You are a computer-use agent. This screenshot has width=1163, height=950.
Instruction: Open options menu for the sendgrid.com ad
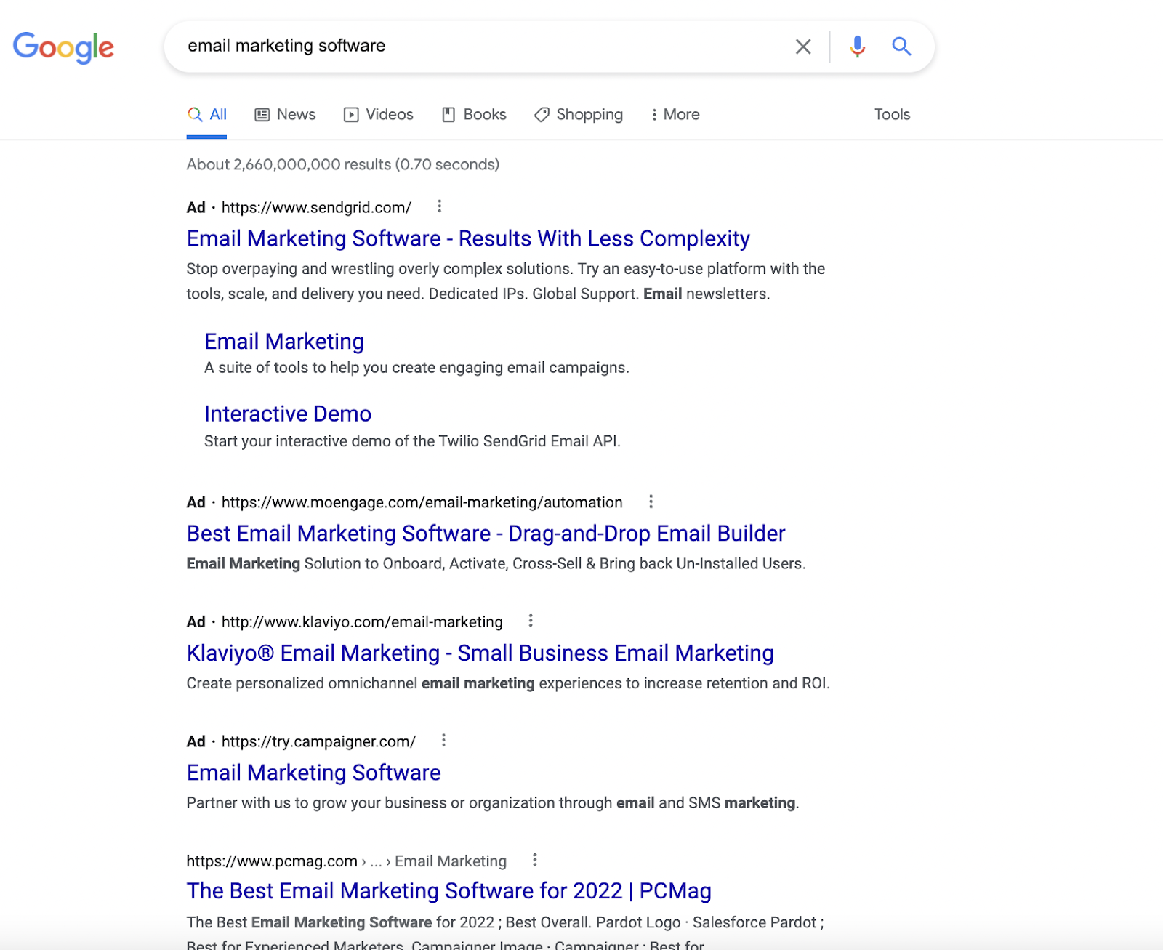click(439, 206)
